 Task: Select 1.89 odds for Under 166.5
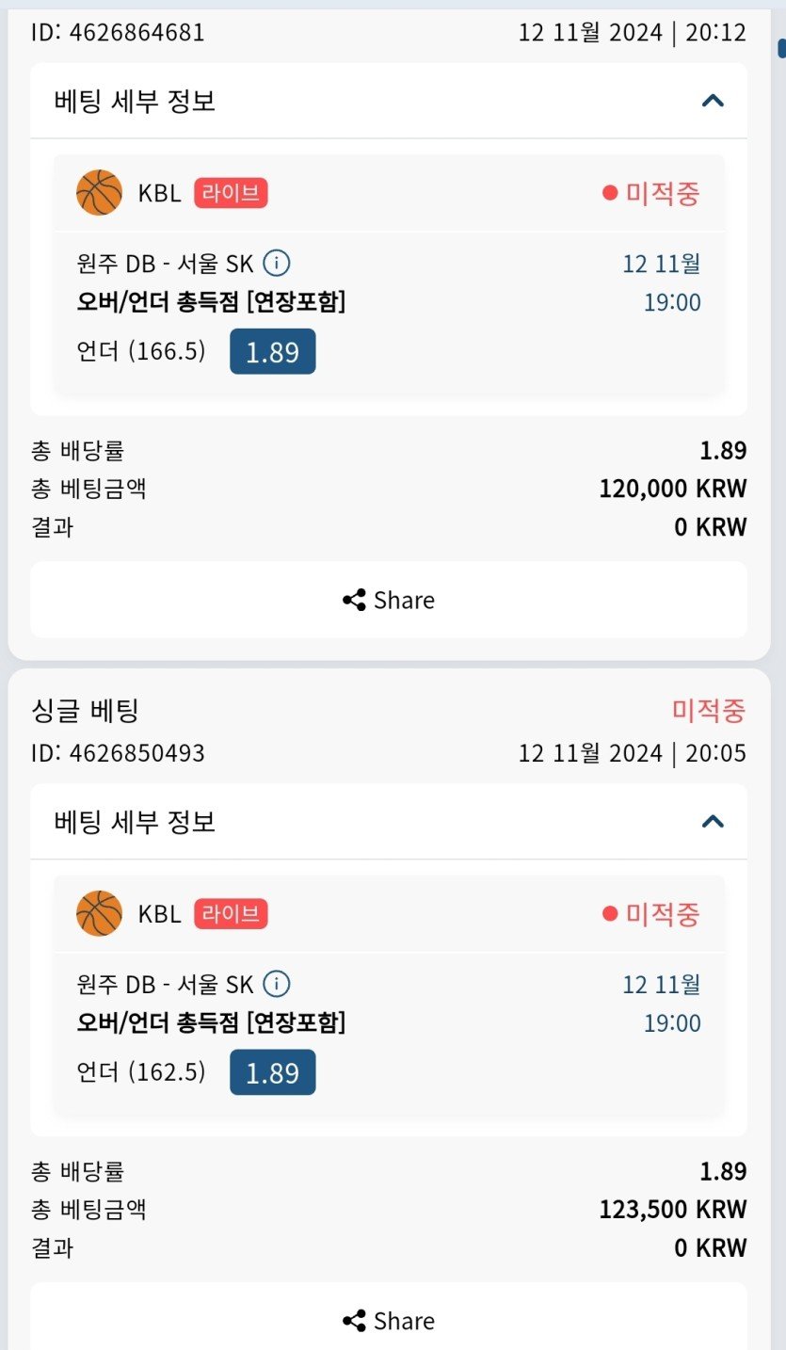(x=272, y=352)
